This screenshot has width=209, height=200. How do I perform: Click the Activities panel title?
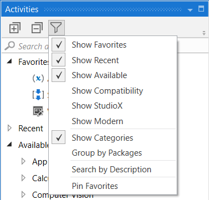coord(22,9)
